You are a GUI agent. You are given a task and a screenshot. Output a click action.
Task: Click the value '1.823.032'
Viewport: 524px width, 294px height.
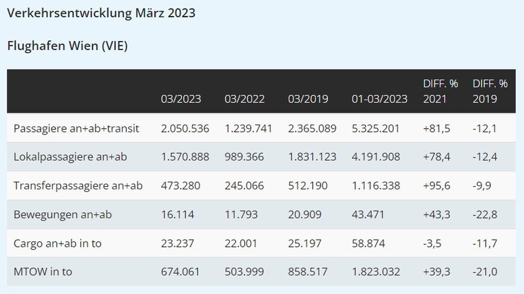[376, 272]
